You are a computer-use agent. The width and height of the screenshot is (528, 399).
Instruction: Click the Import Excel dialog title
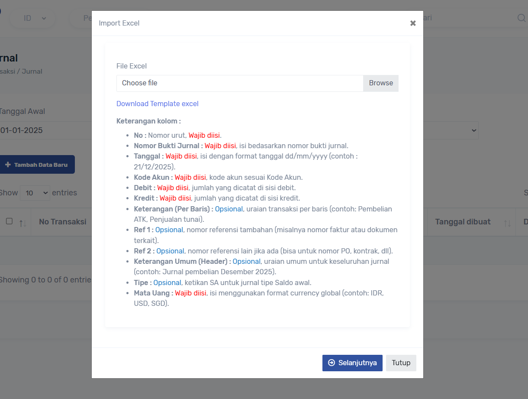119,23
